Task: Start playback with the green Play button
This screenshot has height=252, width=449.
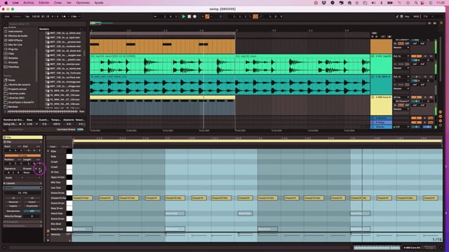Action: tap(184, 17)
